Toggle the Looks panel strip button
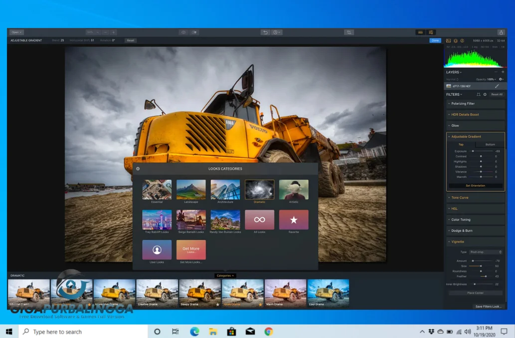515x338 pixels. [420, 32]
